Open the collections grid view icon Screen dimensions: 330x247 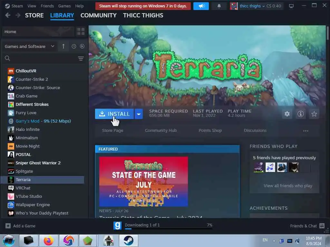[81, 32]
